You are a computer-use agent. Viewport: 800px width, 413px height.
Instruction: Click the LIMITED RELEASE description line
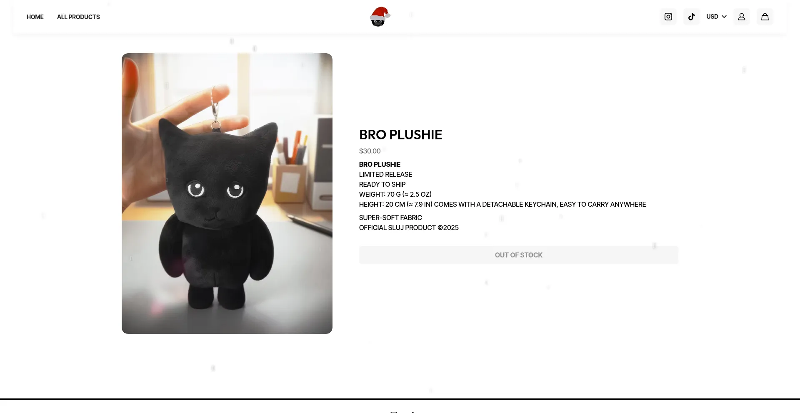click(385, 174)
